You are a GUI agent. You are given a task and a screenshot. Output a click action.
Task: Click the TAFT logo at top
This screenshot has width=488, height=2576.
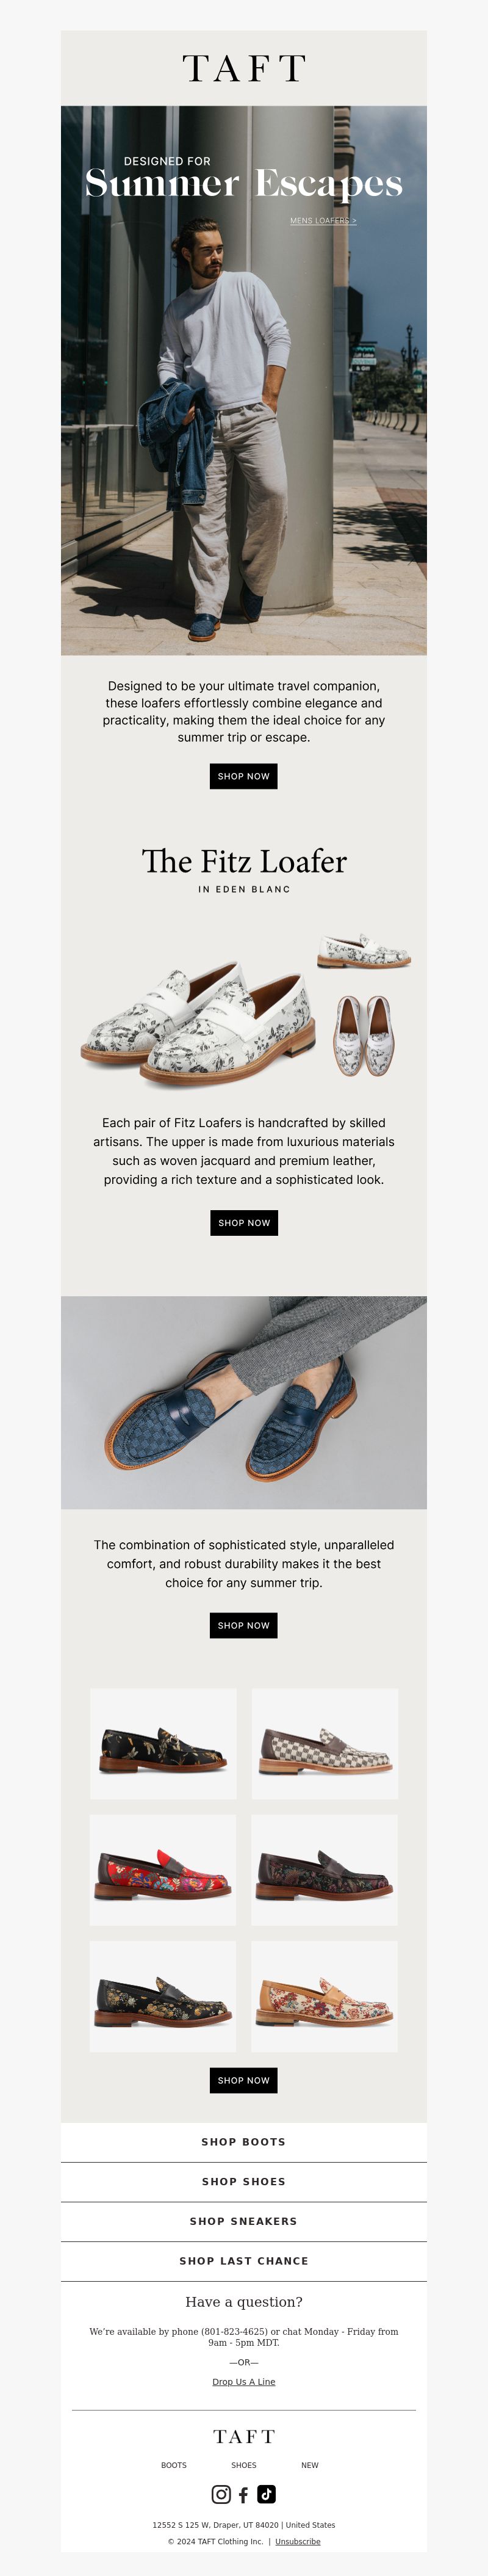coord(244,69)
